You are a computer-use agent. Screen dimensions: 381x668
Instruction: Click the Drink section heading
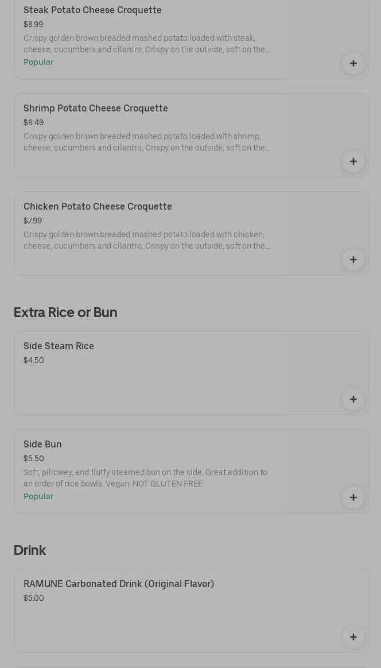click(30, 550)
